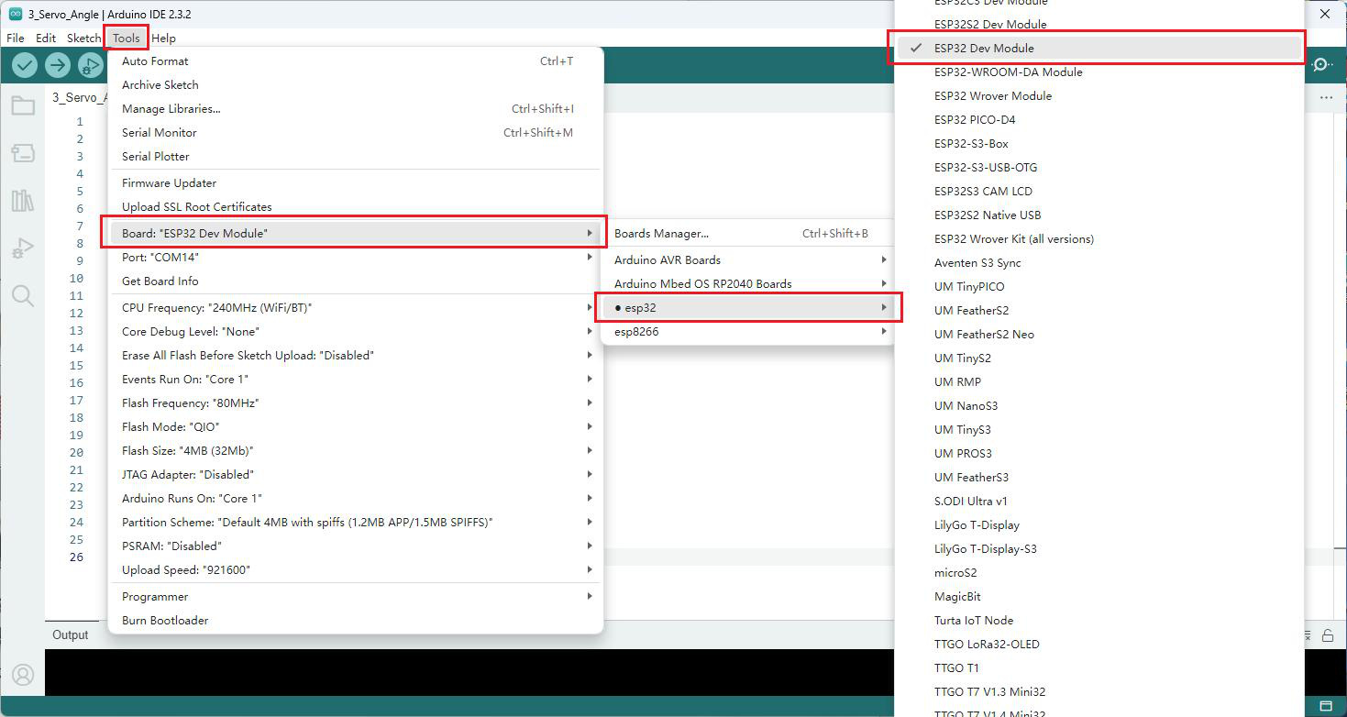Click the Upload arrow toolbar button
The height and width of the screenshot is (717, 1347).
(x=58, y=65)
